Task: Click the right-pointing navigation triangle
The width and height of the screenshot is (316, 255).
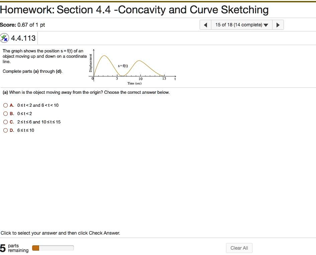Action: point(278,24)
